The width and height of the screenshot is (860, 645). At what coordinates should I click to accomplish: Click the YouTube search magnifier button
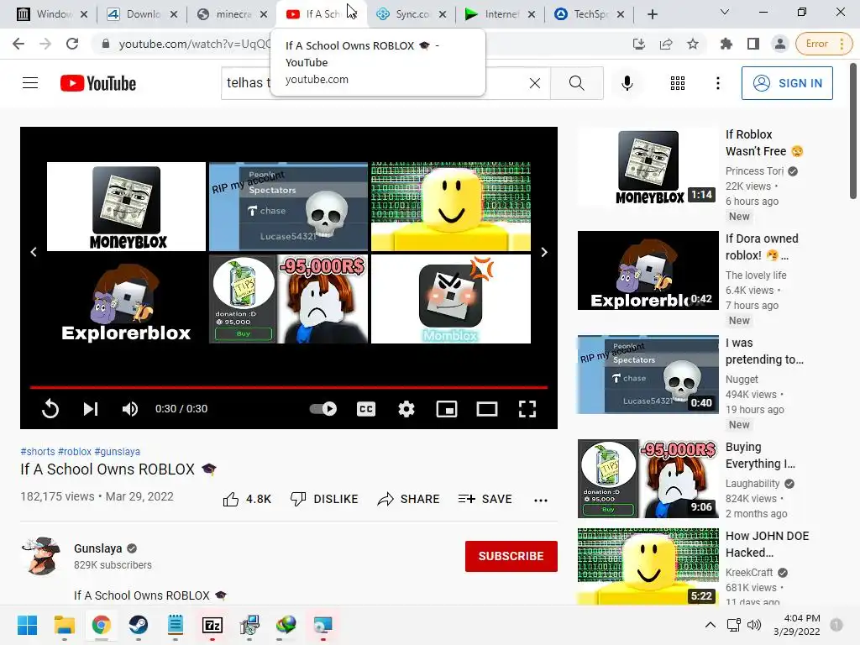tap(576, 83)
